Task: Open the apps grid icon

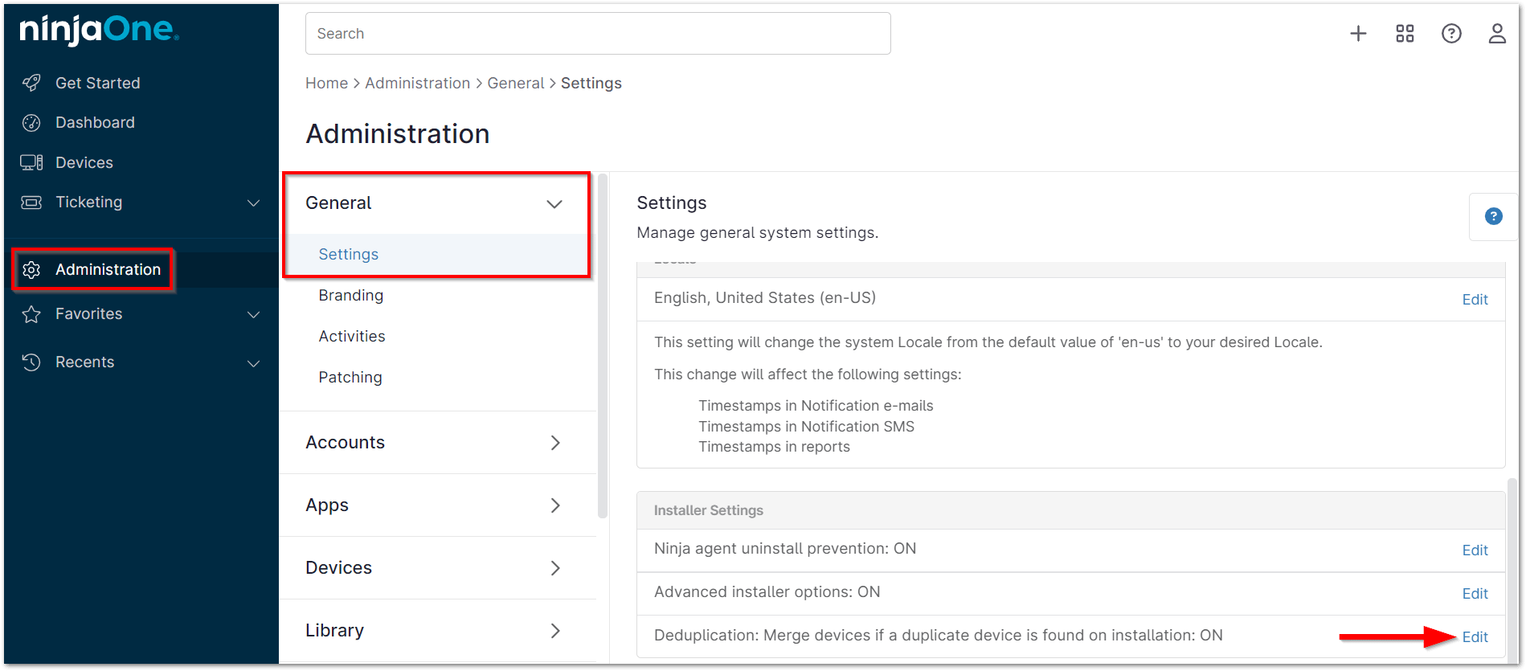Action: click(1405, 34)
